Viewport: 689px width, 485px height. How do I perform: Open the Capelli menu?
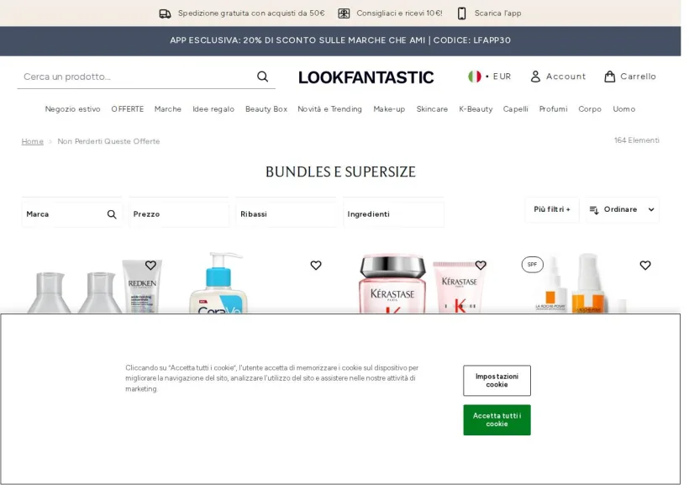click(x=515, y=109)
